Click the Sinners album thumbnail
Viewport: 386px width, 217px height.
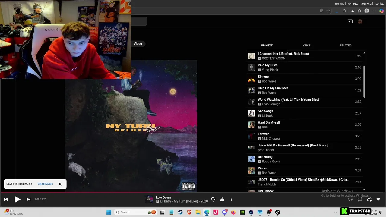point(252,79)
